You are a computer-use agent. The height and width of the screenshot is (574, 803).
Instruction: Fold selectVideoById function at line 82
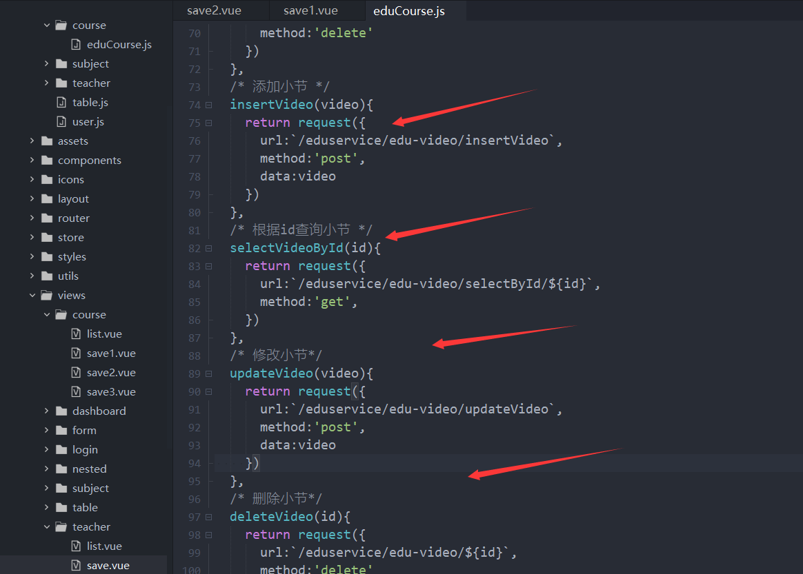(x=209, y=248)
